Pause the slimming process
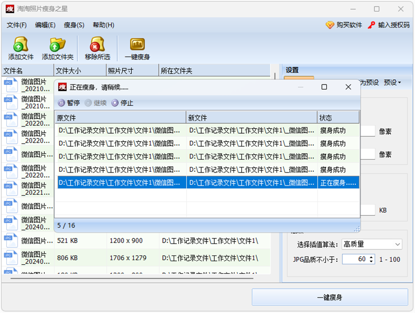The height and width of the screenshot is (313, 415). pos(69,103)
